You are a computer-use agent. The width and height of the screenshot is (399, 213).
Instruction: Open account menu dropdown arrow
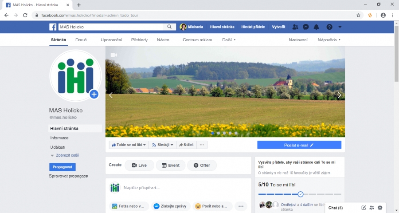tap(340, 27)
